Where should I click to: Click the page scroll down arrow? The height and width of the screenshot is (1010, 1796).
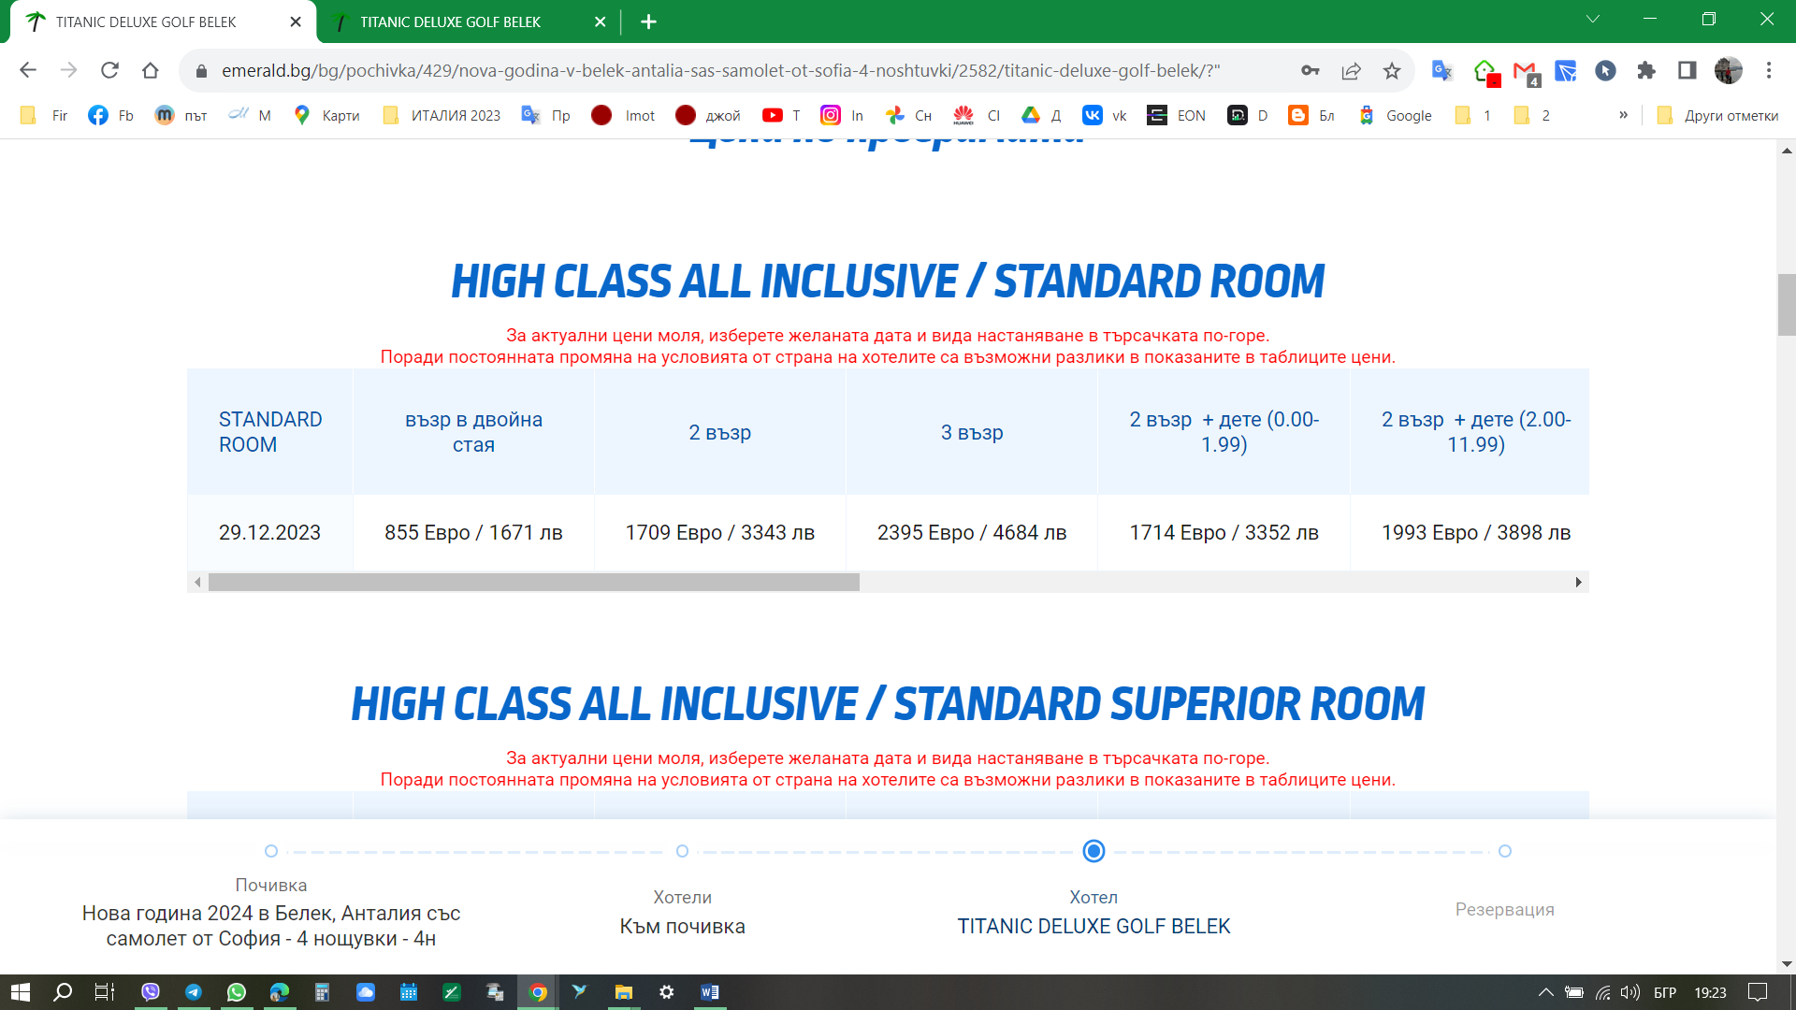pyautogui.click(x=1787, y=964)
